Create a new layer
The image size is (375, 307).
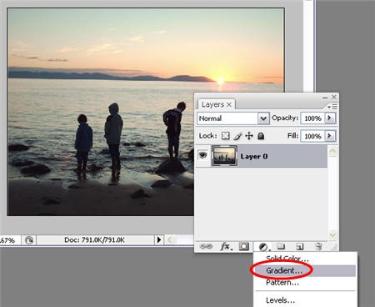(x=300, y=246)
